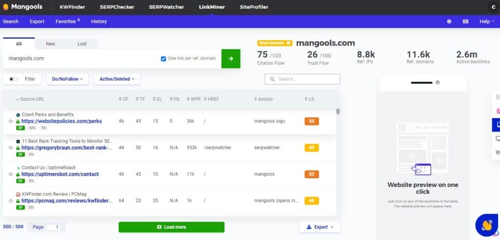500x240 pixels.
Task: Open the Active/Deleted dropdown
Action: 117,79
